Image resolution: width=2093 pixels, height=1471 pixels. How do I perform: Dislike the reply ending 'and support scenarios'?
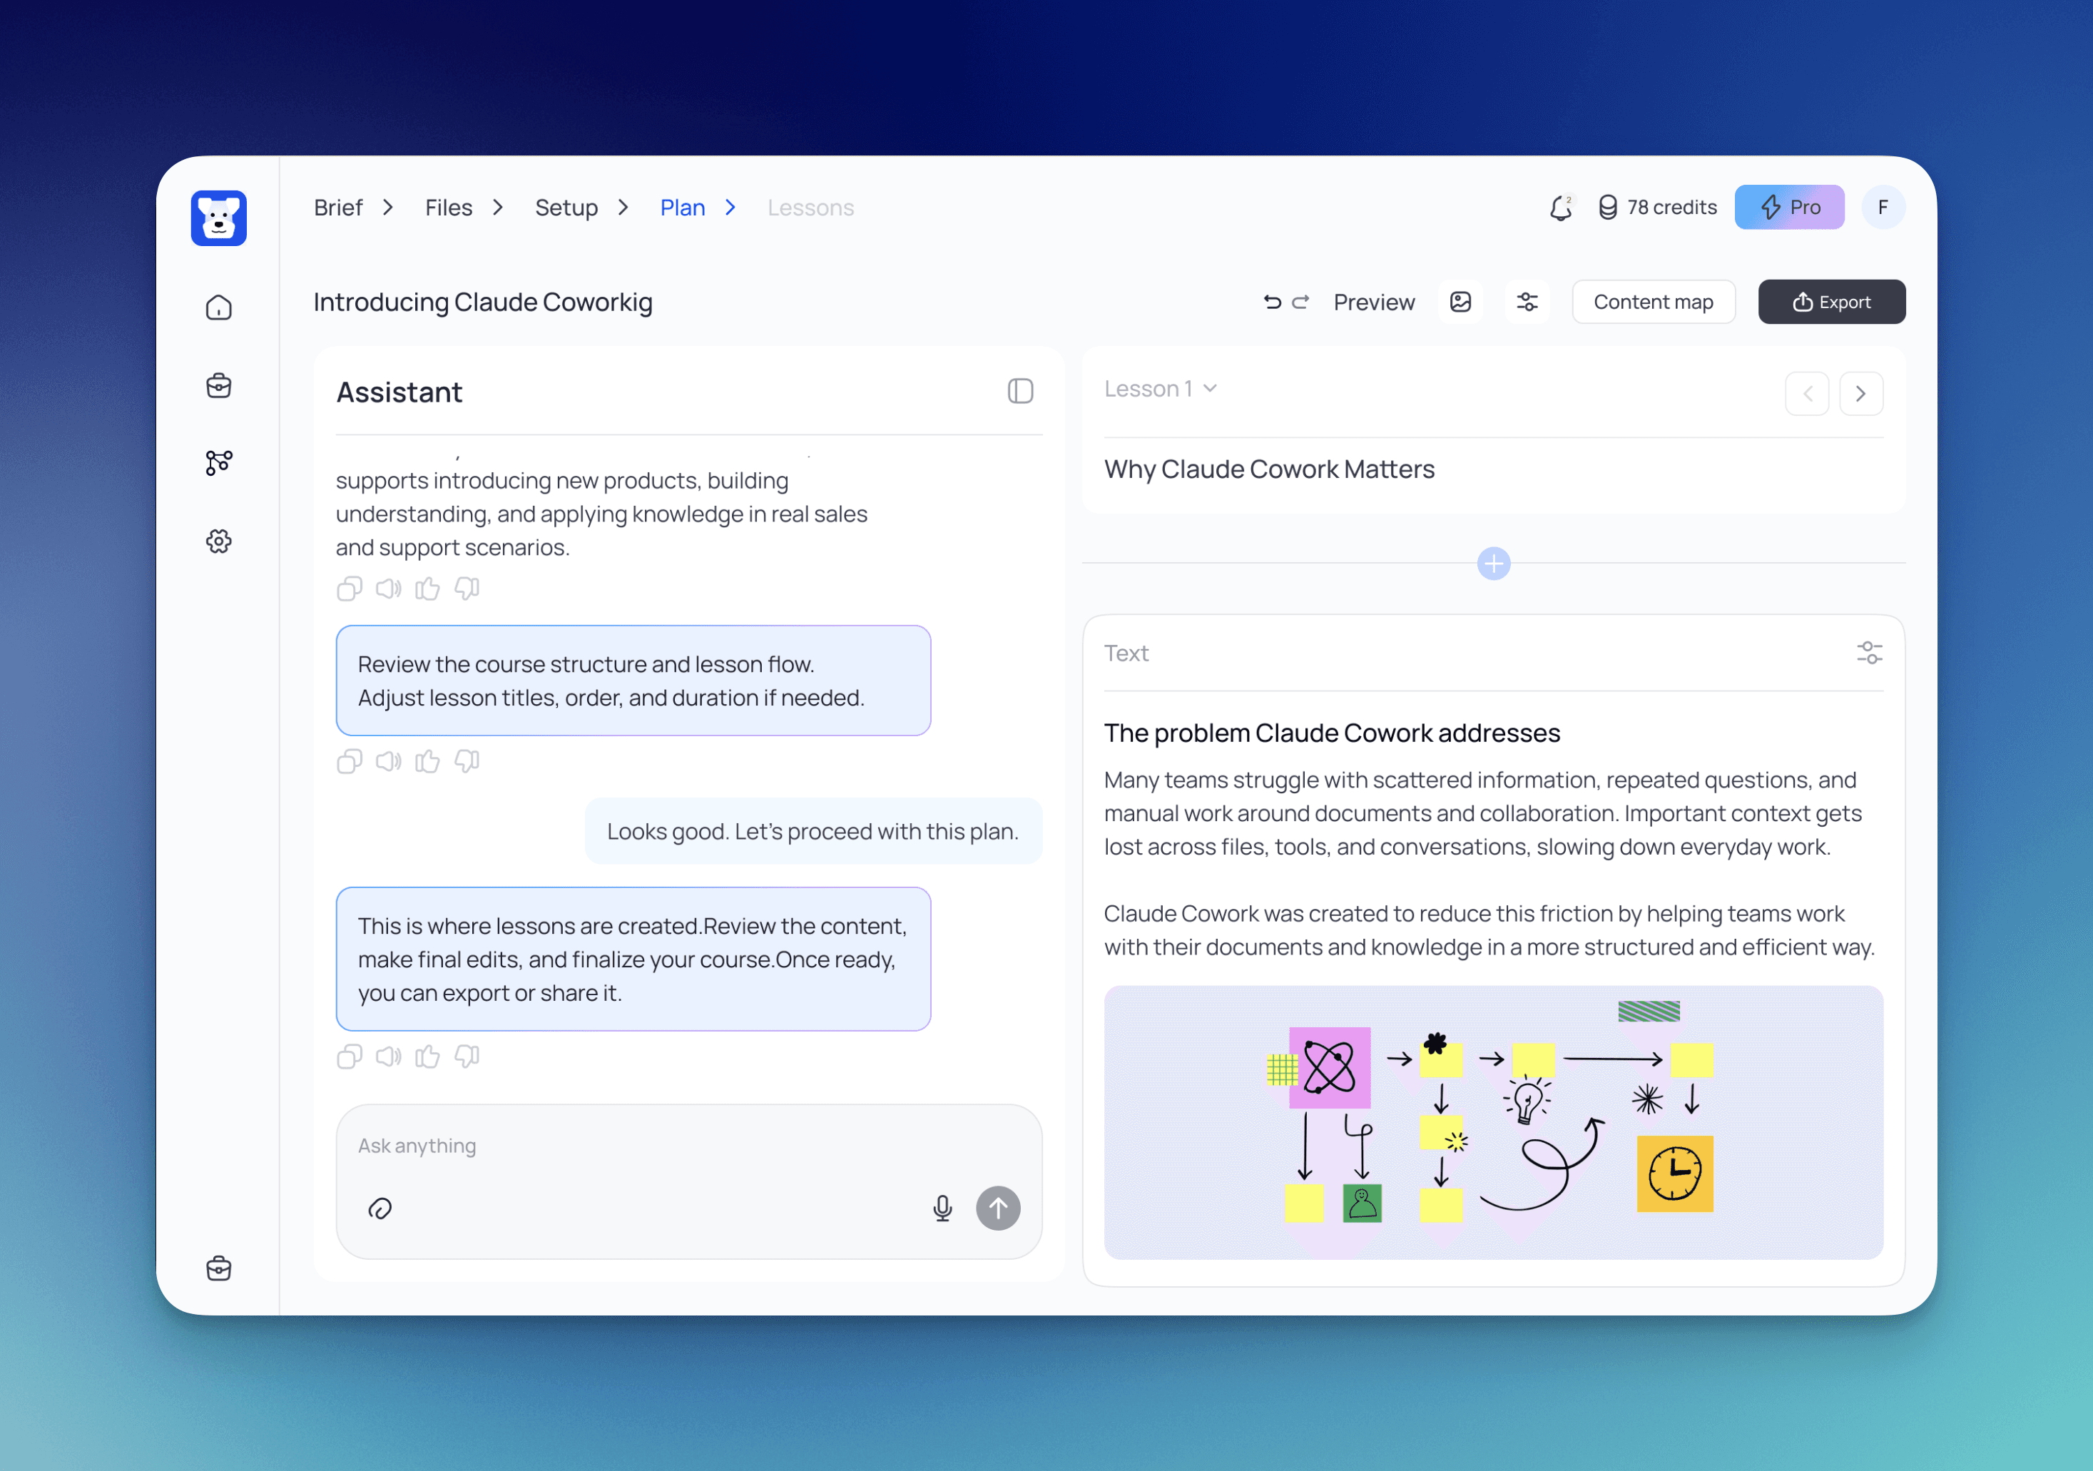click(x=467, y=589)
